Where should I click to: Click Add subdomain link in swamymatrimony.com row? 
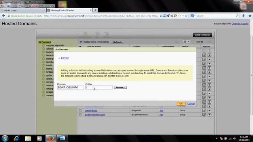161,115
